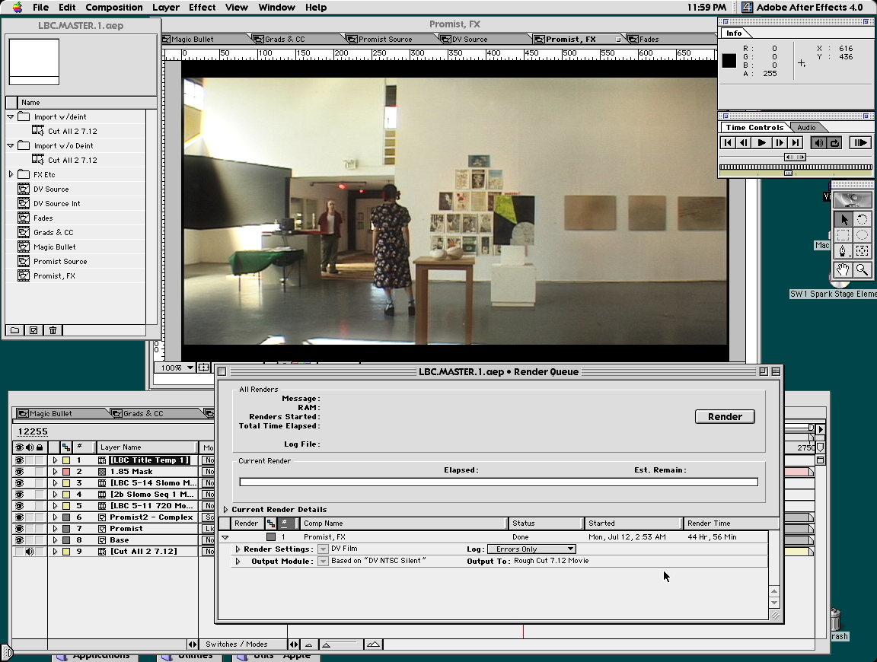Click the shuttle slider in Time Controls
877x662 pixels.
tap(795, 157)
